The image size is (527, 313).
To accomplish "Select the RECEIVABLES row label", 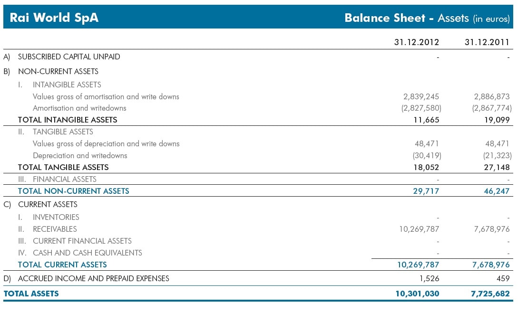I will coord(55,229).
